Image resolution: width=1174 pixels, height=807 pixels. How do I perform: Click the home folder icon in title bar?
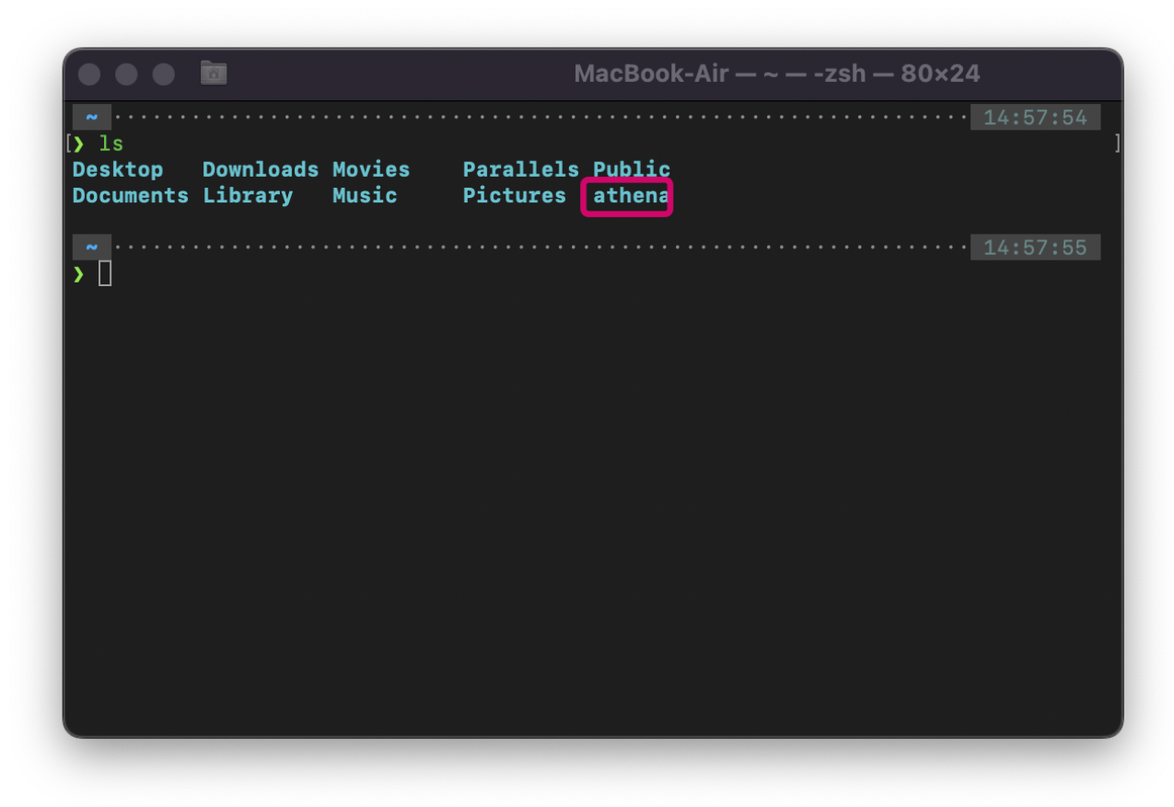pyautogui.click(x=214, y=74)
